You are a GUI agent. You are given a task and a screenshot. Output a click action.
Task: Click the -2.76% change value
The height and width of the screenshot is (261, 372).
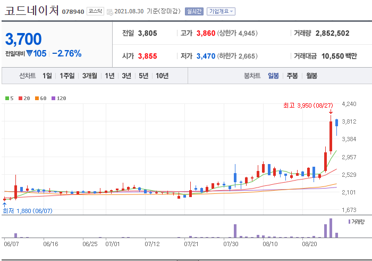66,53
